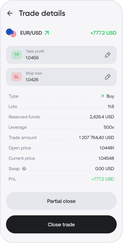The width and height of the screenshot is (123, 243).
Task: Tap green arrow next to EUR/USD
Action: (x=47, y=33)
